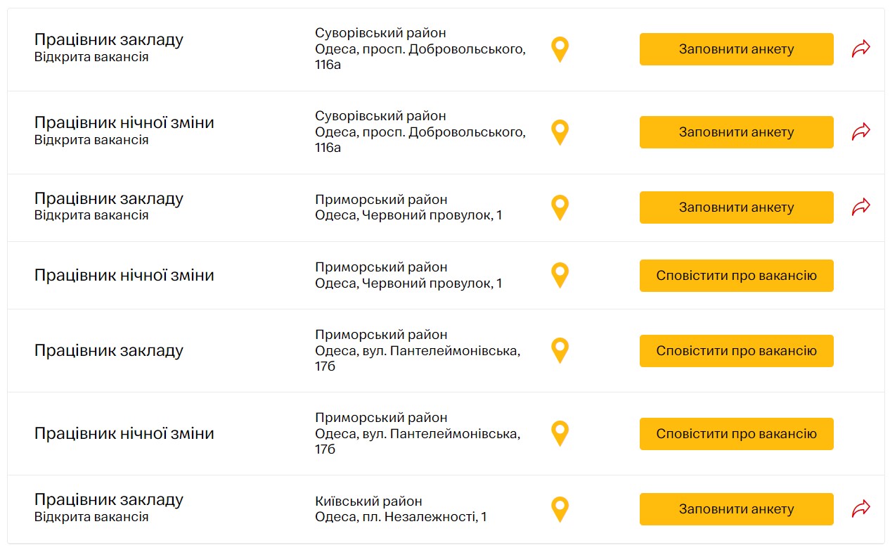
Task: Share the Працівник нічної зміни Добровольського vacancy
Action: click(x=860, y=132)
